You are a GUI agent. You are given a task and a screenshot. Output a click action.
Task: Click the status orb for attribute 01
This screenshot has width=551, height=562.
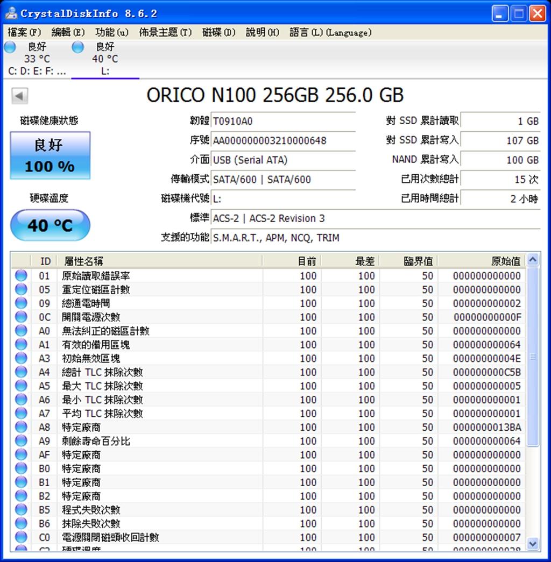click(21, 276)
